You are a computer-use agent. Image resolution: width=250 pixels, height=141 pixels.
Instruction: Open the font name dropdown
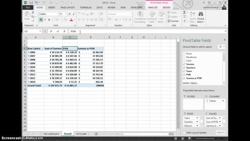click(x=58, y=14)
